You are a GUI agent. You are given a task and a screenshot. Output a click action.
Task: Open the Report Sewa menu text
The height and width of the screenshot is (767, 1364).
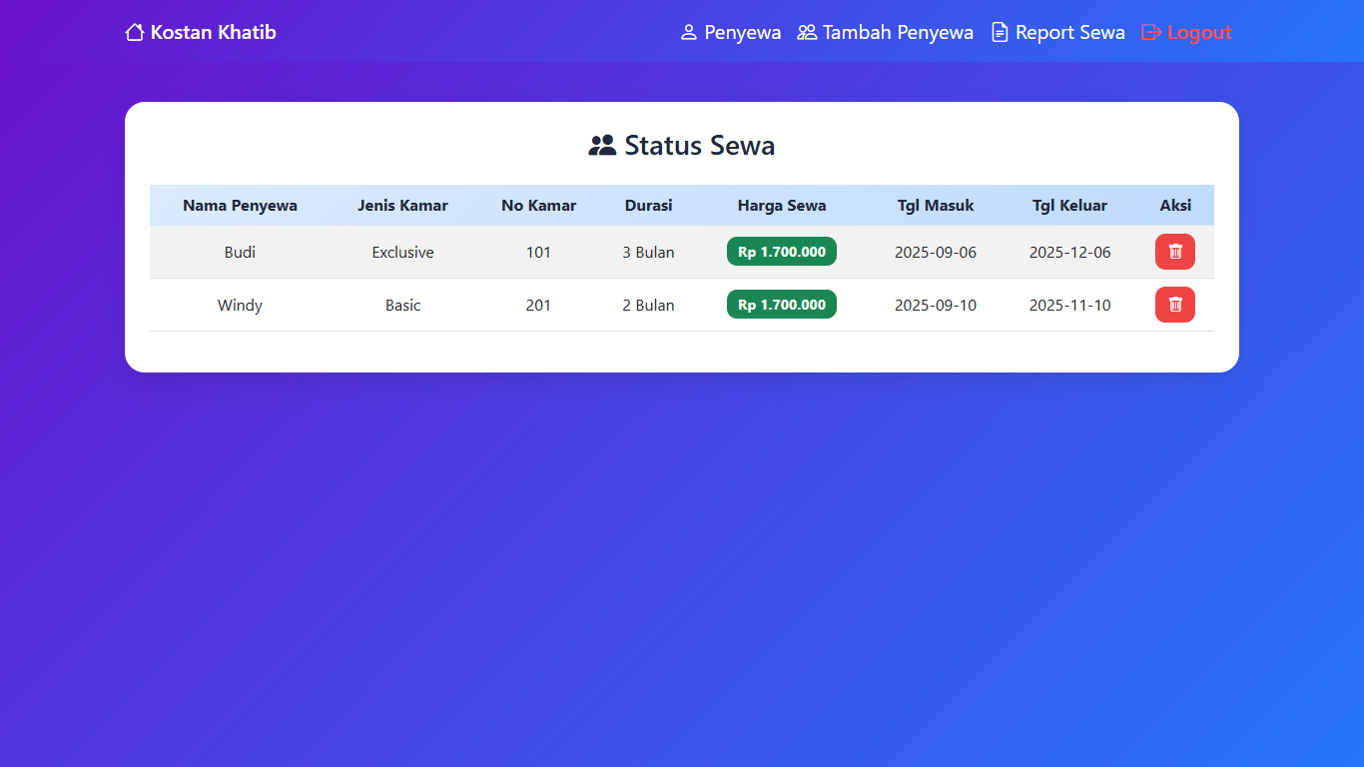[1069, 33]
